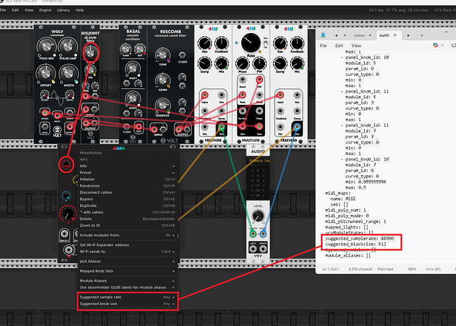Image resolution: width=456 pixels, height=326 pixels.
Task: Click Audio module Right output jack
Action: coord(263,249)
